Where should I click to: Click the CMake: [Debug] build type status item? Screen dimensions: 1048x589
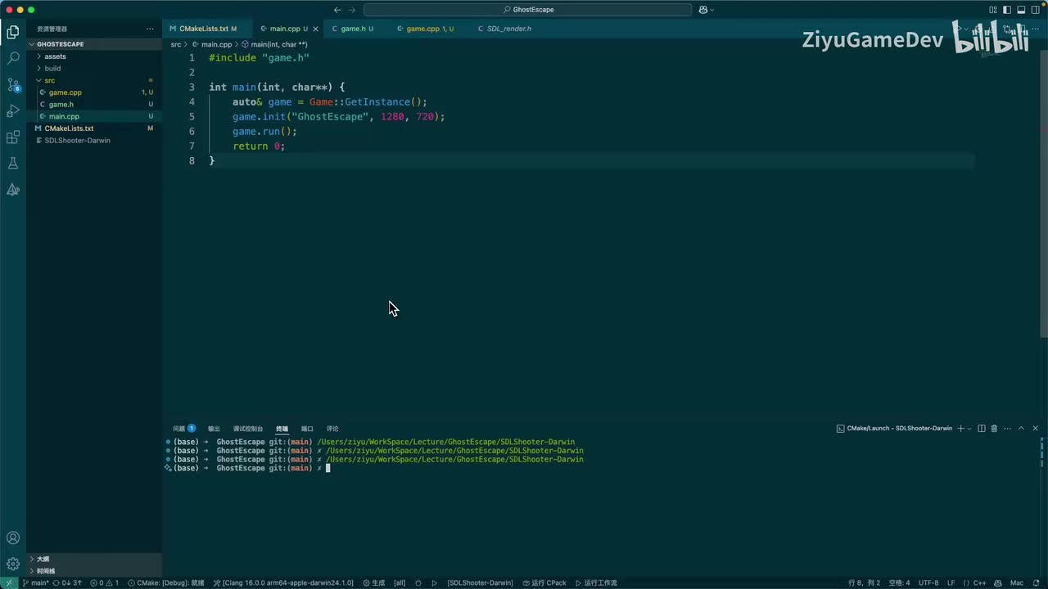click(x=167, y=583)
